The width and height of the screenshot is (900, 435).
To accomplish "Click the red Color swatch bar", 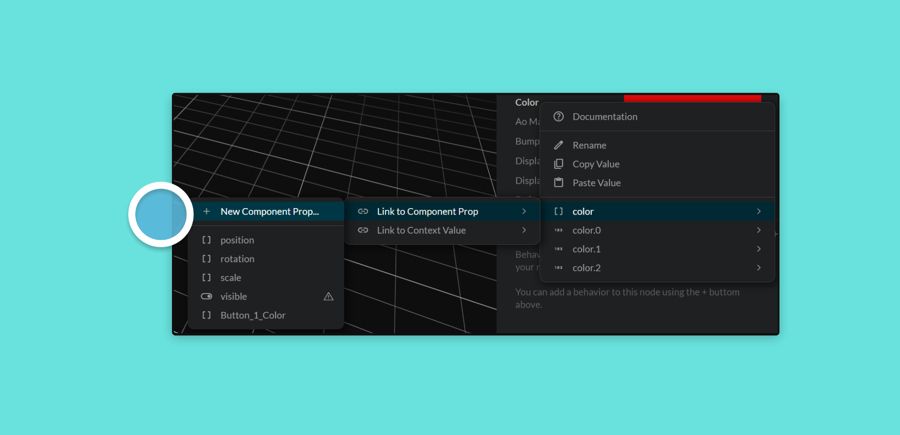I will (692, 98).
